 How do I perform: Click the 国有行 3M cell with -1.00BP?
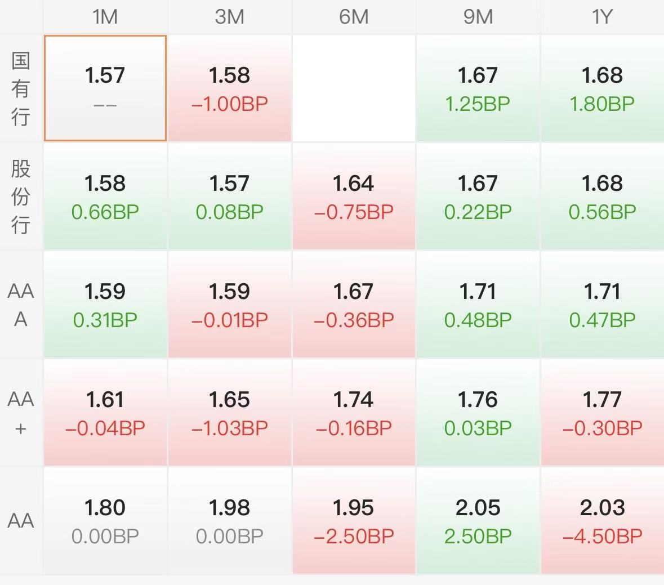[230, 88]
